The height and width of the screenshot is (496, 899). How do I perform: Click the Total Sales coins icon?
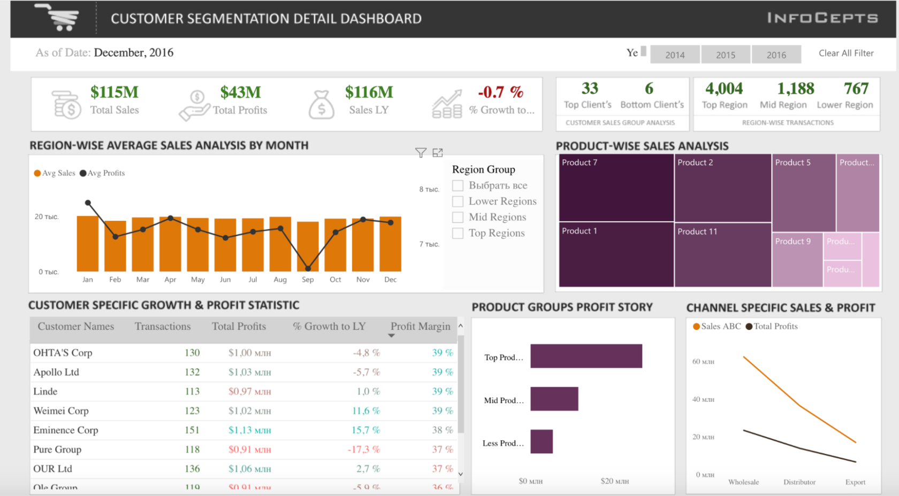67,104
